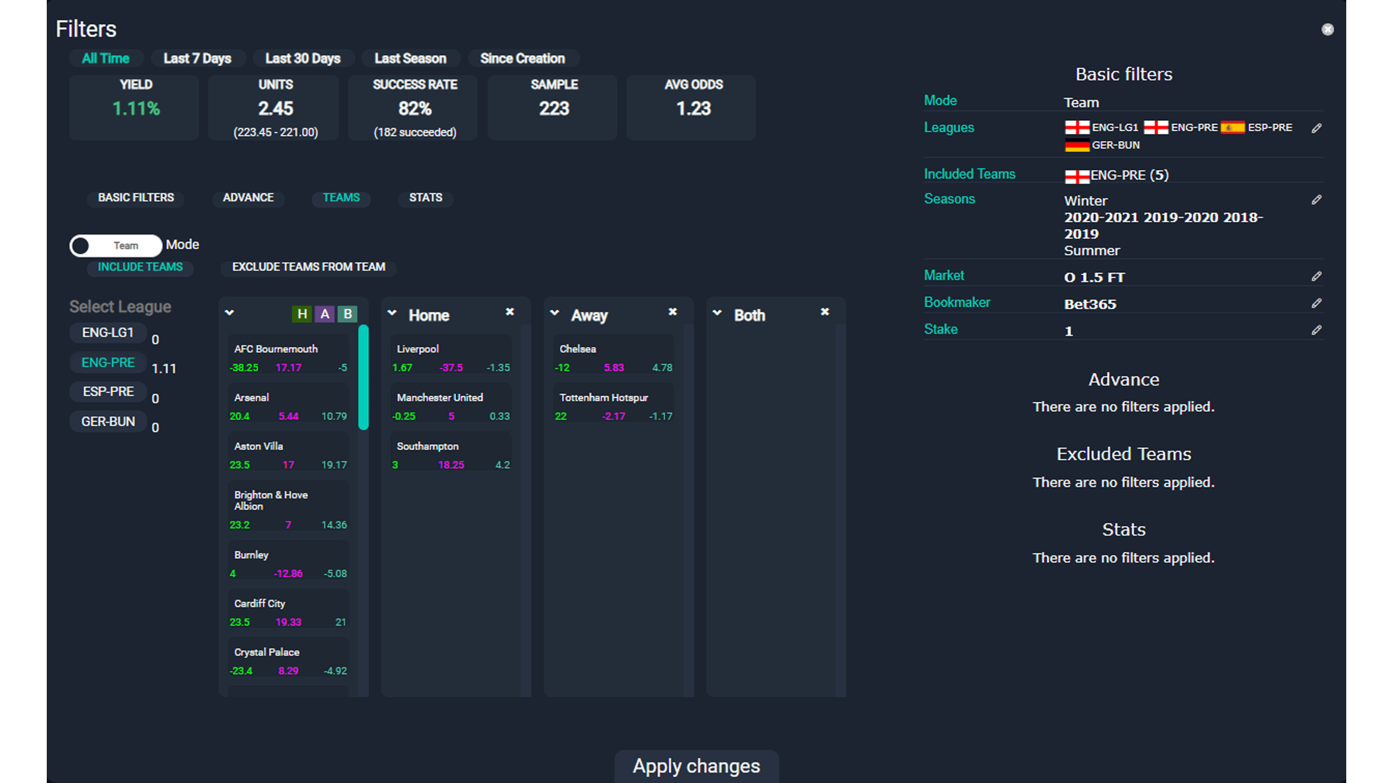1393x783 pixels.
Task: Click the Apply changes button
Action: click(696, 766)
